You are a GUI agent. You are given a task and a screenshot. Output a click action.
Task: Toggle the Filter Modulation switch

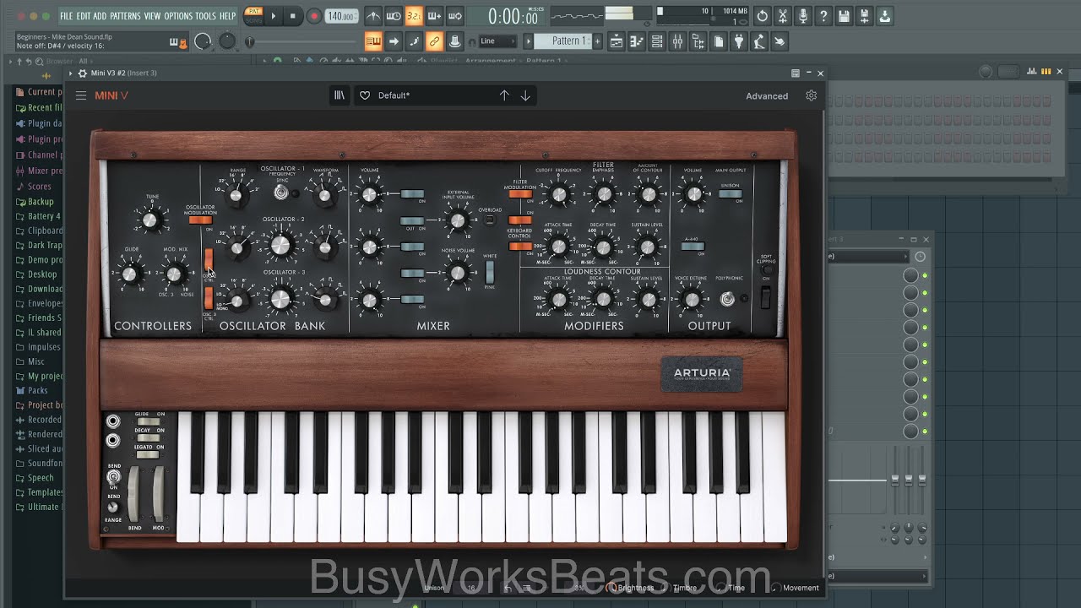(519, 193)
